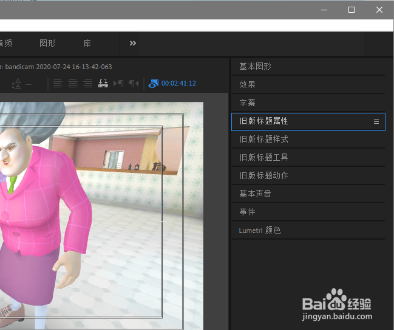
Task: Align title text right
Action: [88, 83]
